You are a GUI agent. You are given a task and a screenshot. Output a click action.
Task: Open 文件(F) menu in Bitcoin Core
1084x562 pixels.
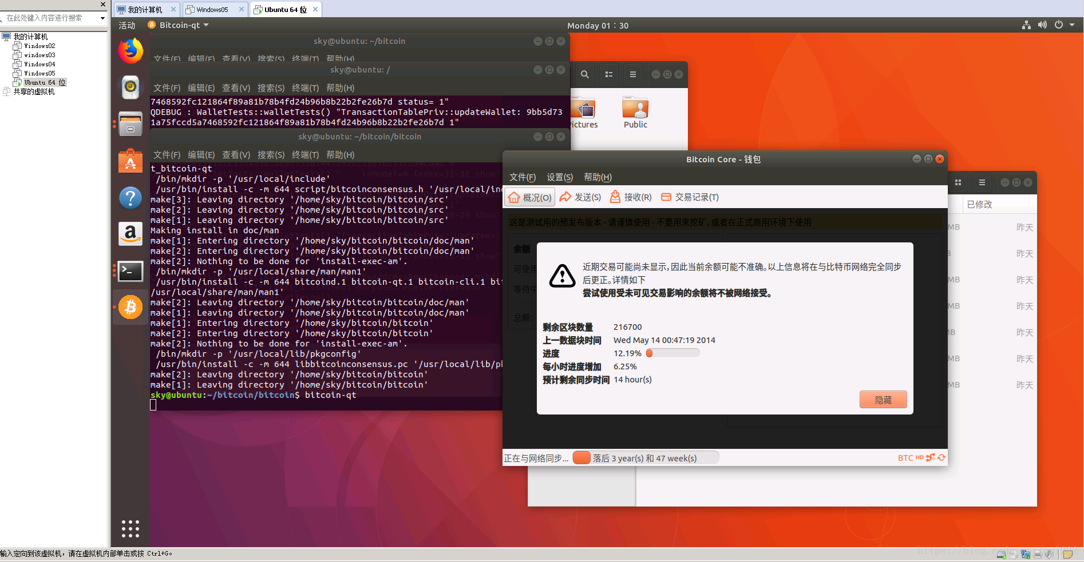click(x=523, y=177)
